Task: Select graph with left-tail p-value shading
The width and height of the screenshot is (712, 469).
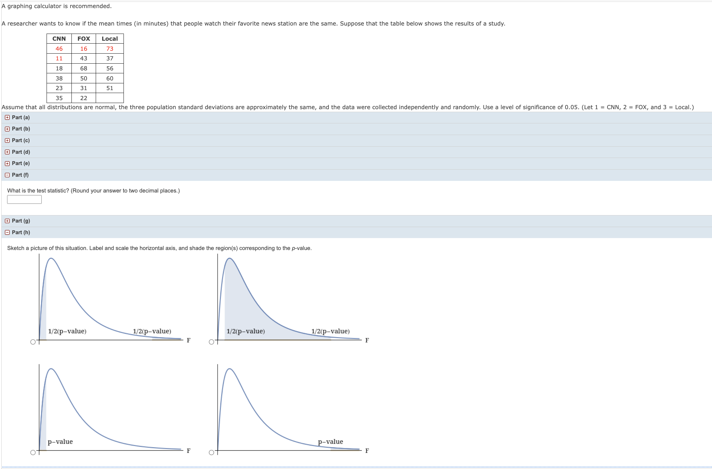Action: pyautogui.click(x=33, y=452)
